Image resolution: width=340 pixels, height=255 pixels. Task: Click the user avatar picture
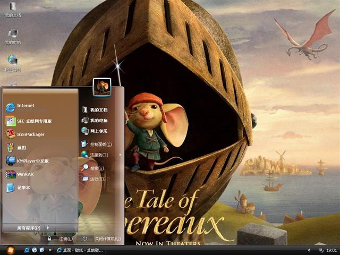tap(102, 87)
